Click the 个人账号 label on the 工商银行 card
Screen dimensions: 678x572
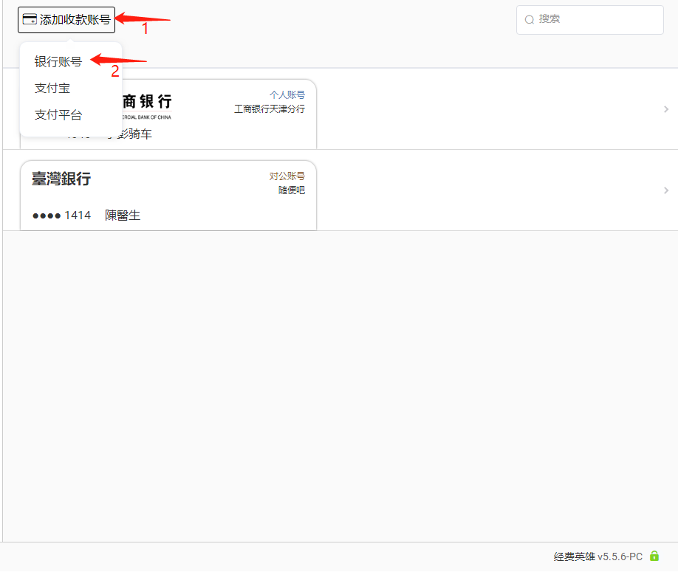pos(287,95)
